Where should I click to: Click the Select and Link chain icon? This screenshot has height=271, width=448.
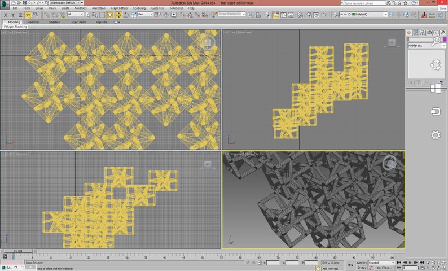click(47, 15)
